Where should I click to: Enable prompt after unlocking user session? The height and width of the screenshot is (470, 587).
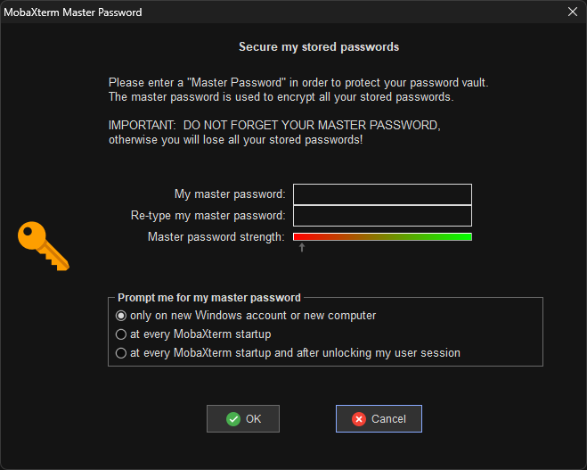pyautogui.click(x=121, y=353)
